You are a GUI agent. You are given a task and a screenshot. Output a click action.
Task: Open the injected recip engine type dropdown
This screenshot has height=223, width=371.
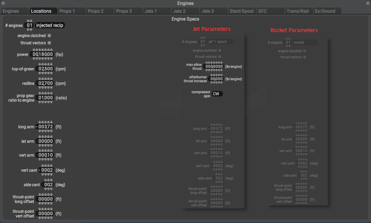[50, 25]
